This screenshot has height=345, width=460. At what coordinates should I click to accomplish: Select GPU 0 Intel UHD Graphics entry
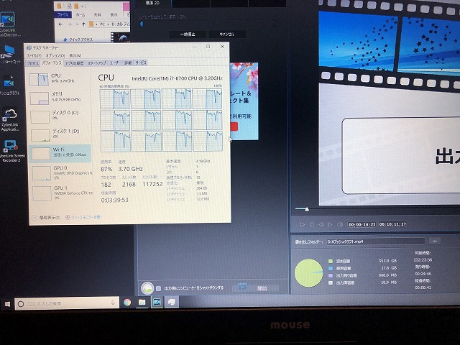pos(62,172)
